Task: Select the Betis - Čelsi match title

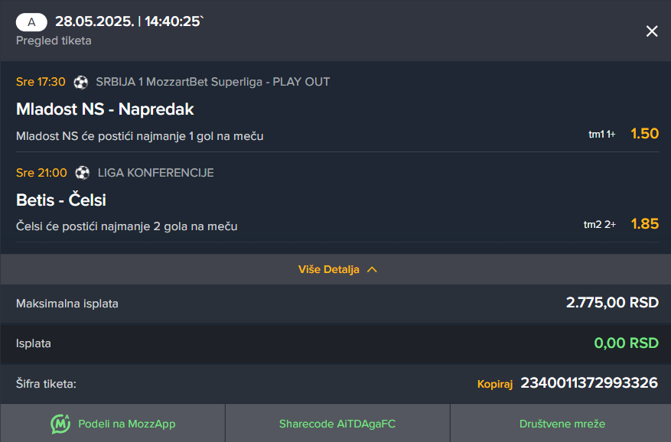Action: tap(60, 200)
